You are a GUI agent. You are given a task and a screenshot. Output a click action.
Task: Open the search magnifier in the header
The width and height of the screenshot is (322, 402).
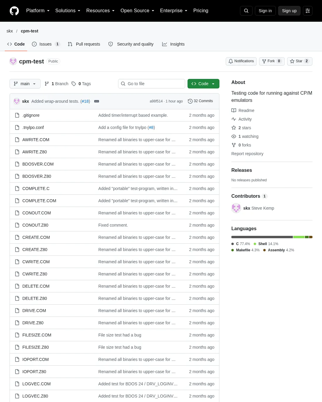246,11
